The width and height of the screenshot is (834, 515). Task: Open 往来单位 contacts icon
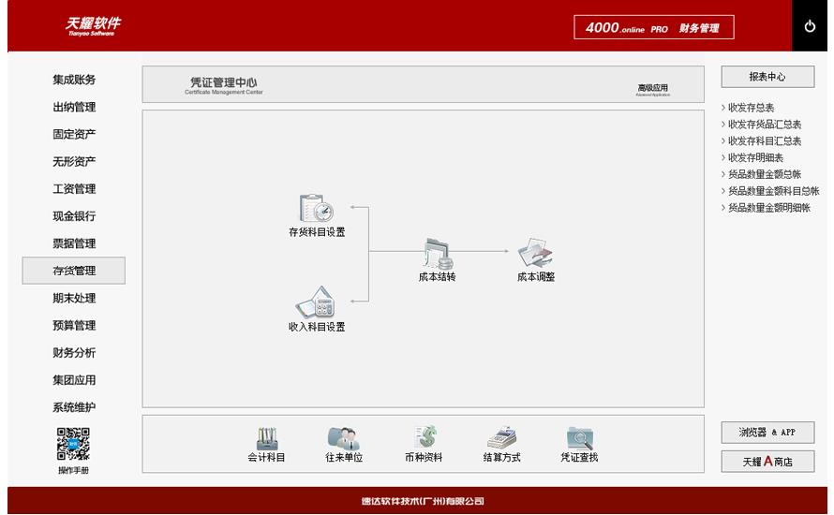coord(343,439)
